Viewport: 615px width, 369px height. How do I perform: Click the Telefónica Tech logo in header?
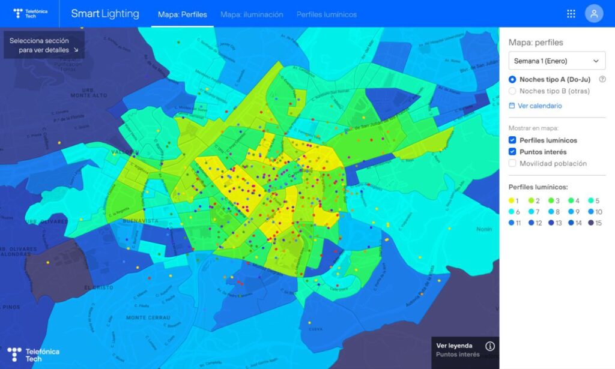tap(30, 13)
